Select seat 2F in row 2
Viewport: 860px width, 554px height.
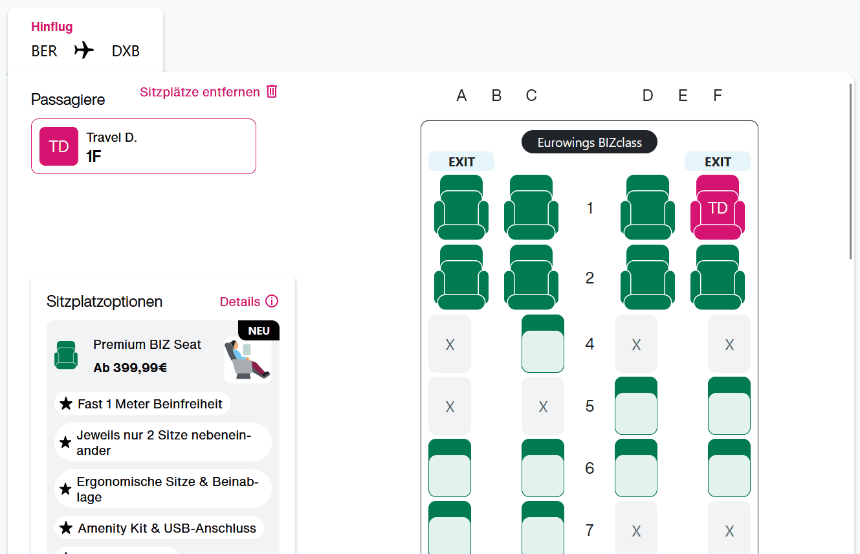coord(717,278)
